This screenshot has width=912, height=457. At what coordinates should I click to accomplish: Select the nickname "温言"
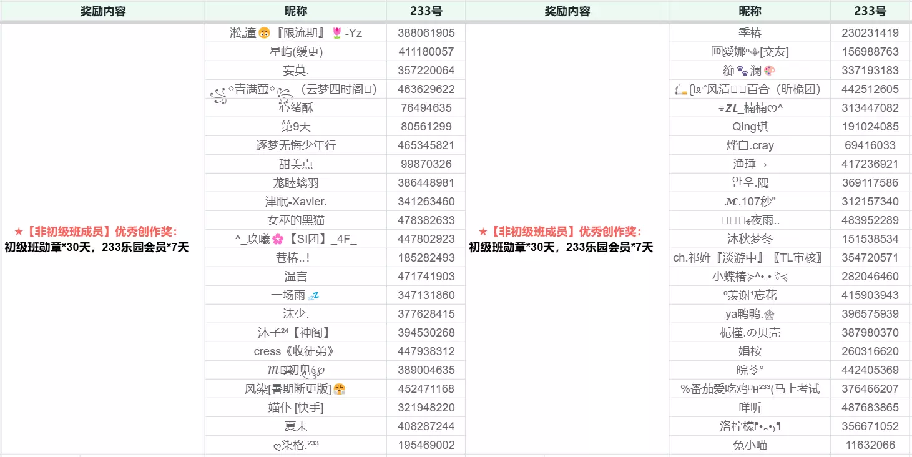(296, 277)
